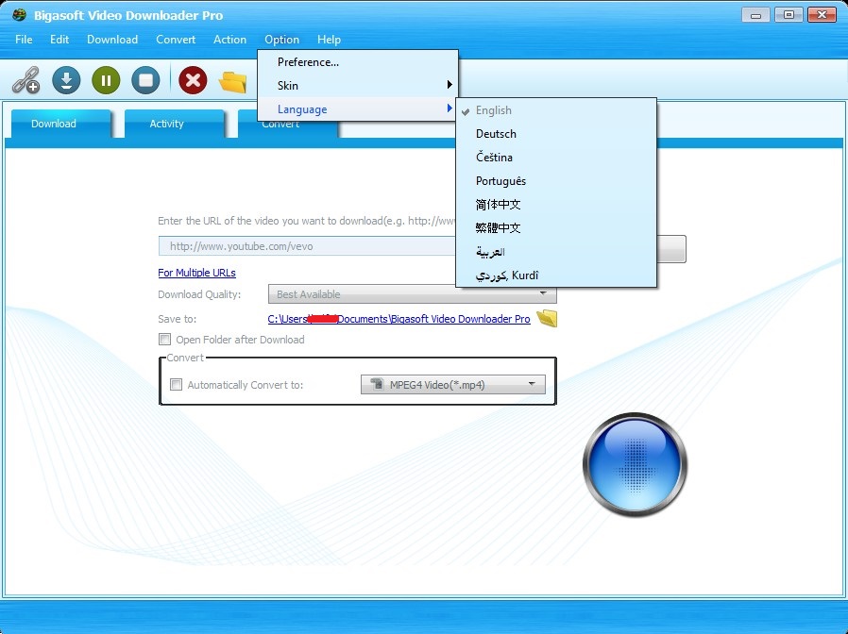
Task: Open the Download menu
Action: [112, 40]
